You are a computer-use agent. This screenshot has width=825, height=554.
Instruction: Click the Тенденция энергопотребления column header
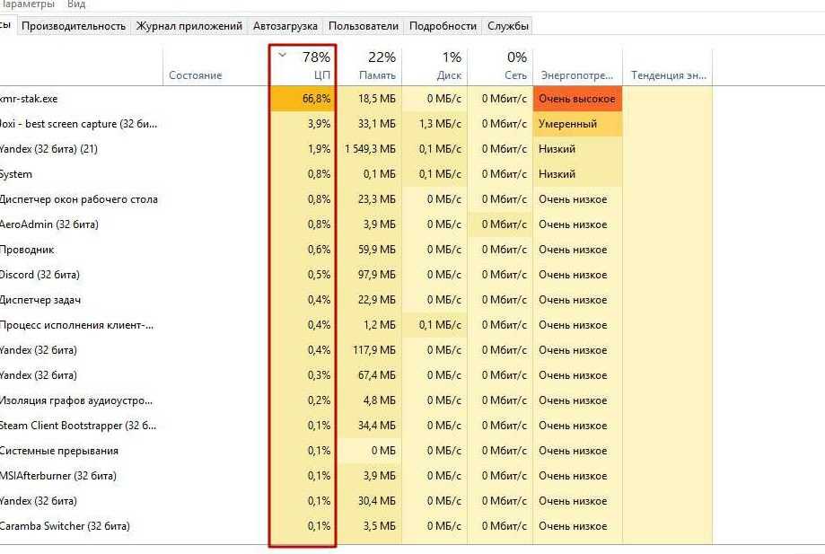[x=669, y=75]
